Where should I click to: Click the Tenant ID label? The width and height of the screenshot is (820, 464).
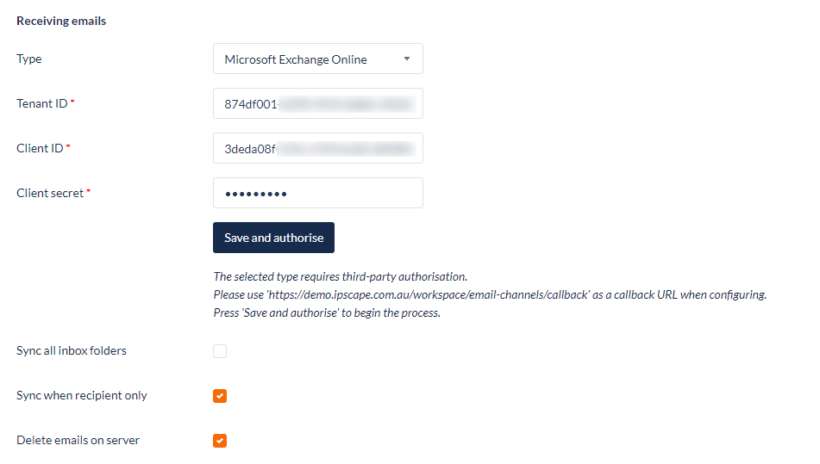42,104
